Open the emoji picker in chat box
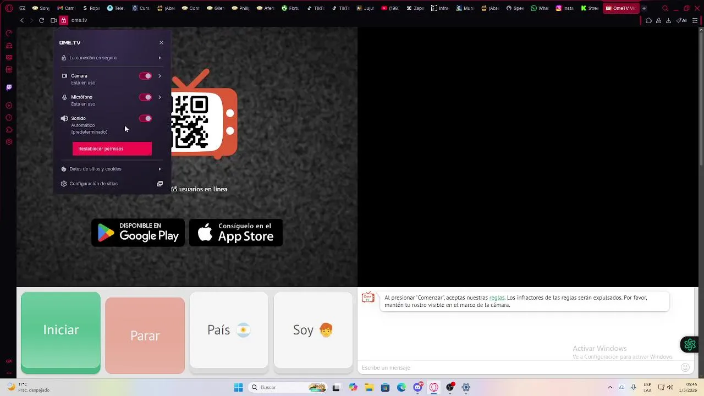 coord(685,367)
